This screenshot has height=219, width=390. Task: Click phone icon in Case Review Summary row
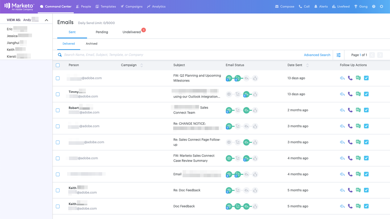(x=350, y=158)
